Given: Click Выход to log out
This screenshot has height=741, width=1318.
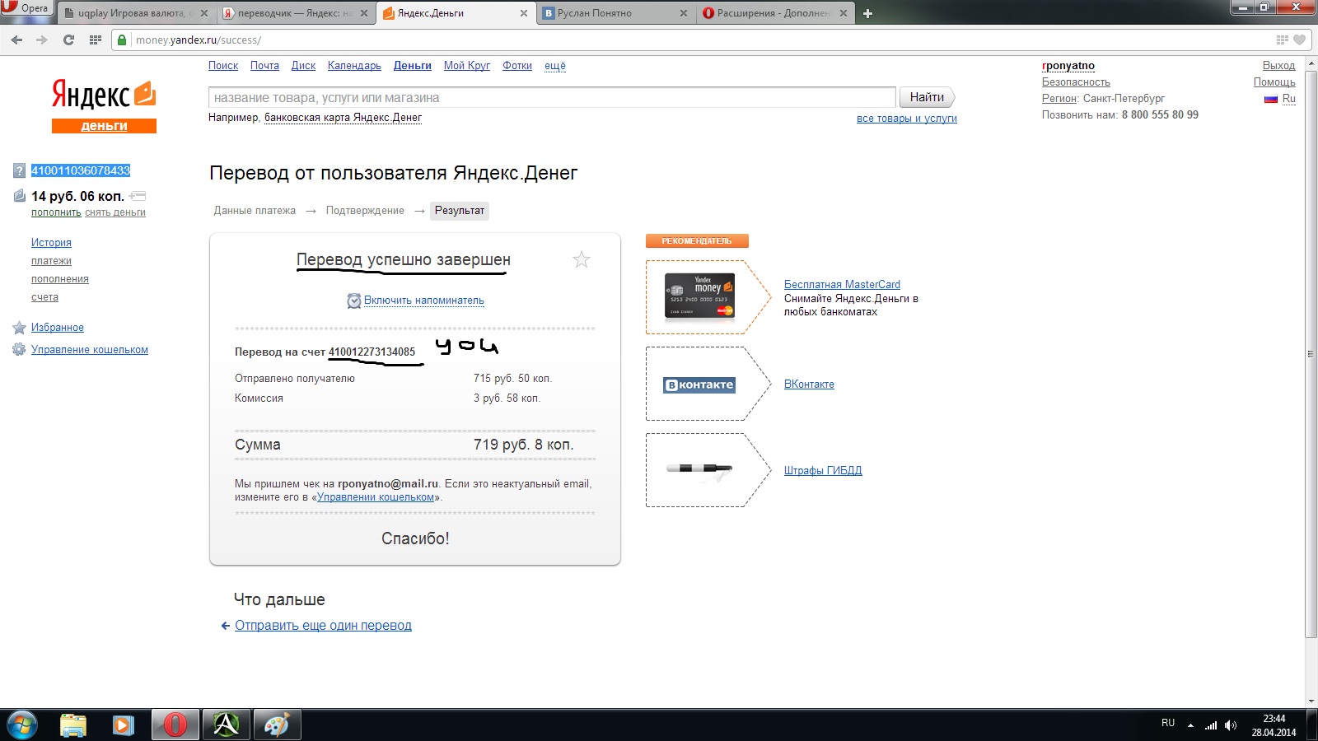Looking at the screenshot, I should pyautogui.click(x=1278, y=66).
